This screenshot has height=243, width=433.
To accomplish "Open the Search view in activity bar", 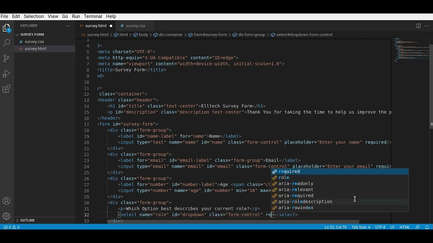I will point(6,43).
